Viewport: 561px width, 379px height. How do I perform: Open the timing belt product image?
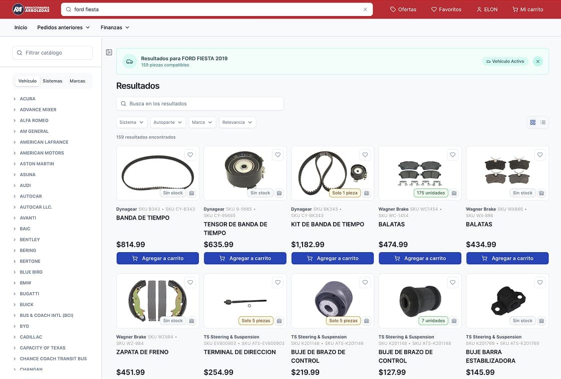tap(157, 173)
